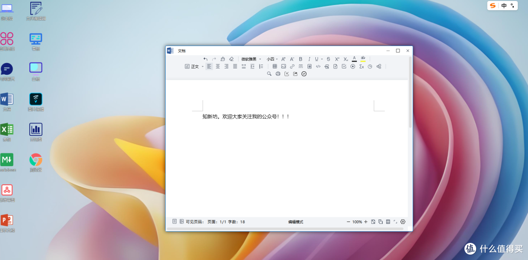Click 编辑模式 in the status bar

pyautogui.click(x=296, y=222)
